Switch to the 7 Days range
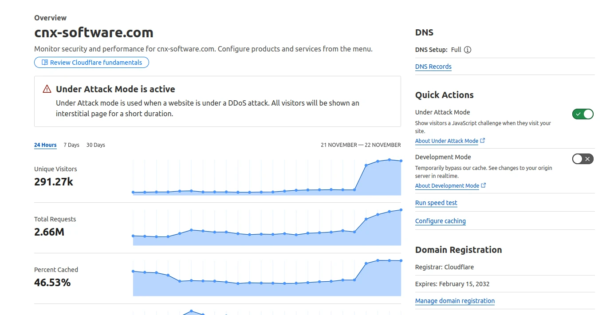606x315 pixels. point(71,145)
